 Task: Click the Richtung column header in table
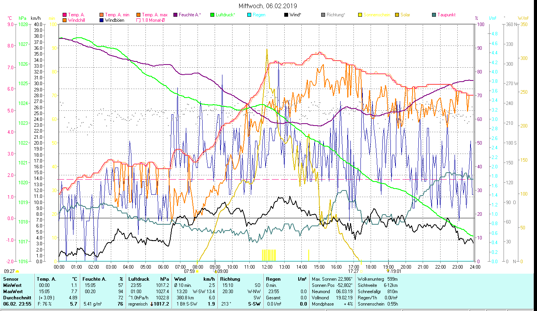(231, 279)
